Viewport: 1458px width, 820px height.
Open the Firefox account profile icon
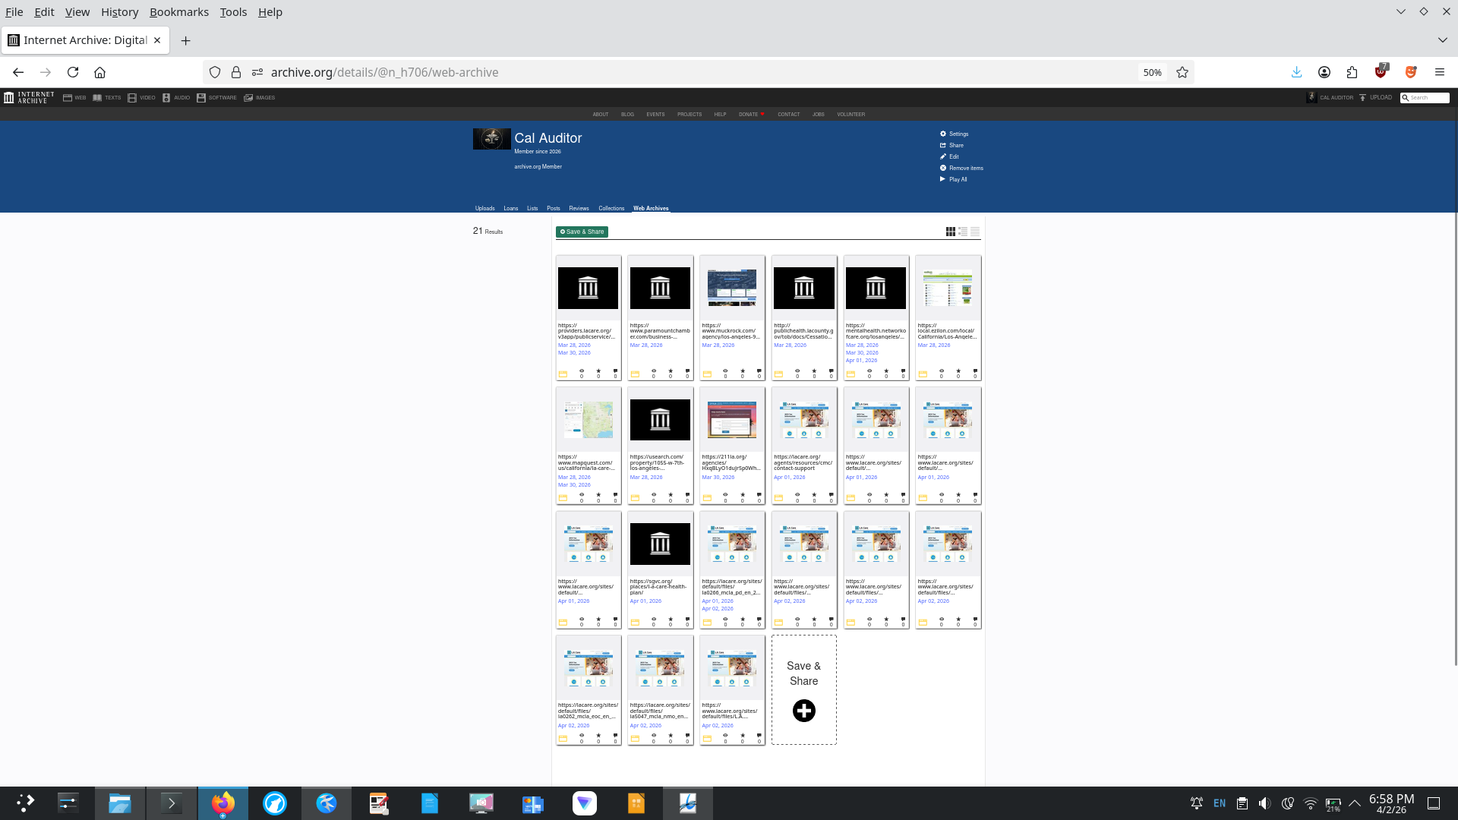[x=1324, y=72]
